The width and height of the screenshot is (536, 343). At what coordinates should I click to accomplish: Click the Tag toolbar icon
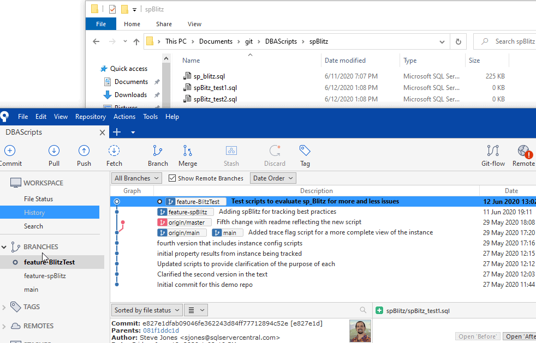tap(305, 151)
